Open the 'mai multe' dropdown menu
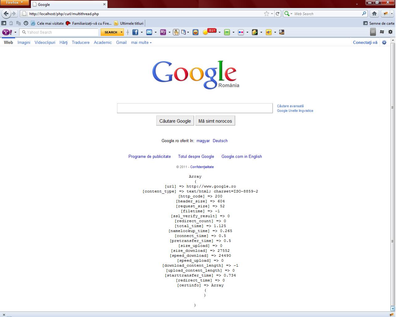The image size is (396, 317). [x=141, y=43]
